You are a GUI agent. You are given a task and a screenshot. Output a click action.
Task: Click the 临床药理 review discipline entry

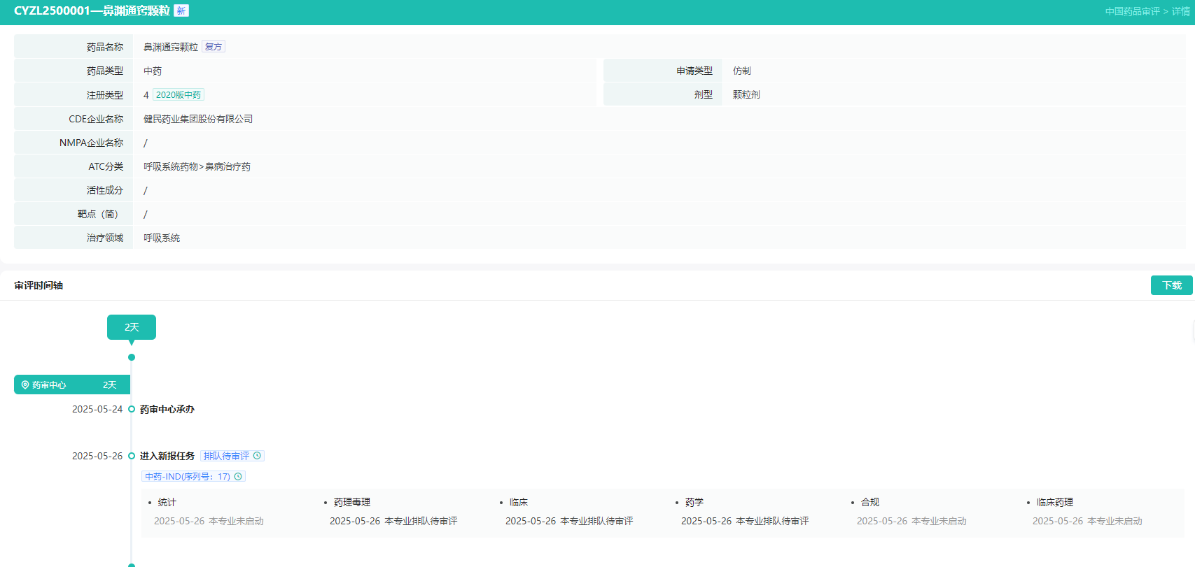click(x=1054, y=502)
